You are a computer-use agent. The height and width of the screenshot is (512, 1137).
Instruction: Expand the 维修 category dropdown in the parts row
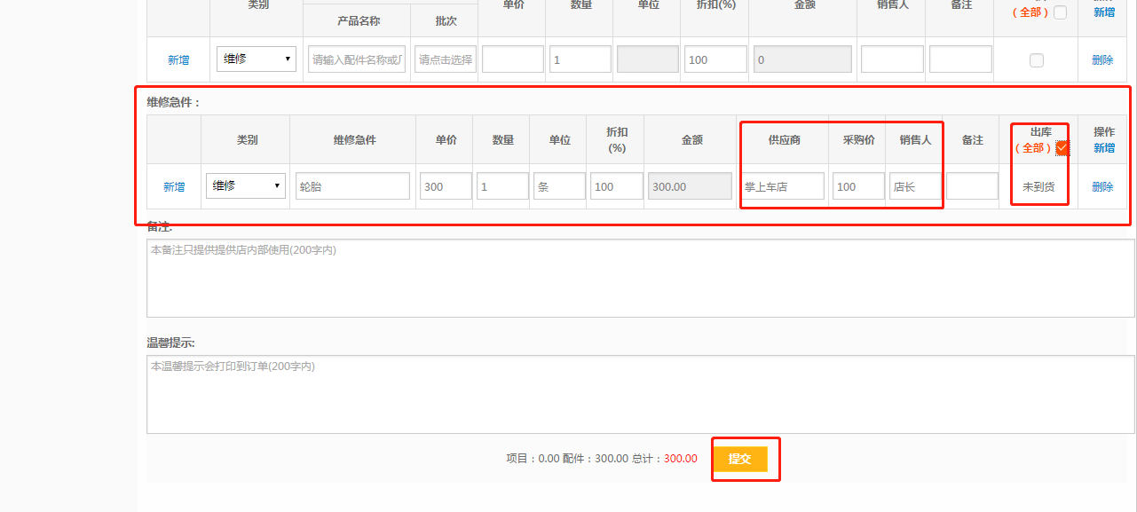tap(257, 59)
